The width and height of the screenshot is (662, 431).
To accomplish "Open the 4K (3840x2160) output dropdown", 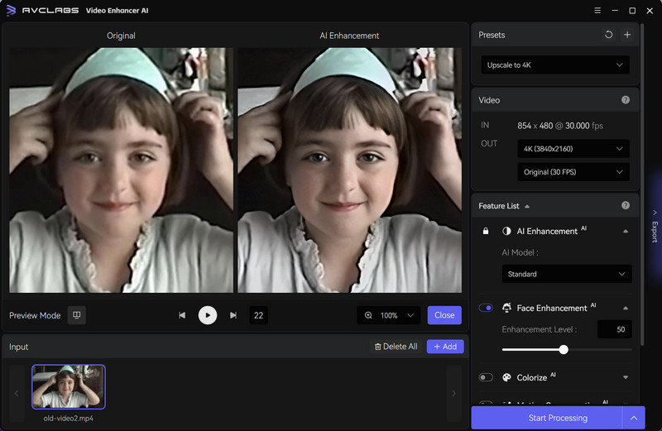I will [573, 149].
